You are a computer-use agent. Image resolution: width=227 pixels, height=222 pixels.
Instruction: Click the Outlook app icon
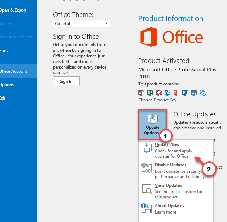pos(168,93)
